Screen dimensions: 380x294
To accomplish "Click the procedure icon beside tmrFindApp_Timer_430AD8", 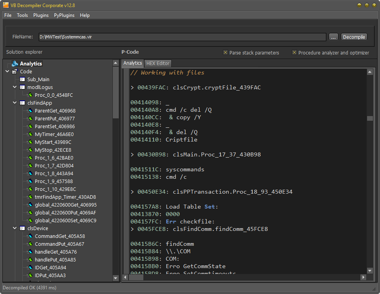I will (x=29, y=197).
